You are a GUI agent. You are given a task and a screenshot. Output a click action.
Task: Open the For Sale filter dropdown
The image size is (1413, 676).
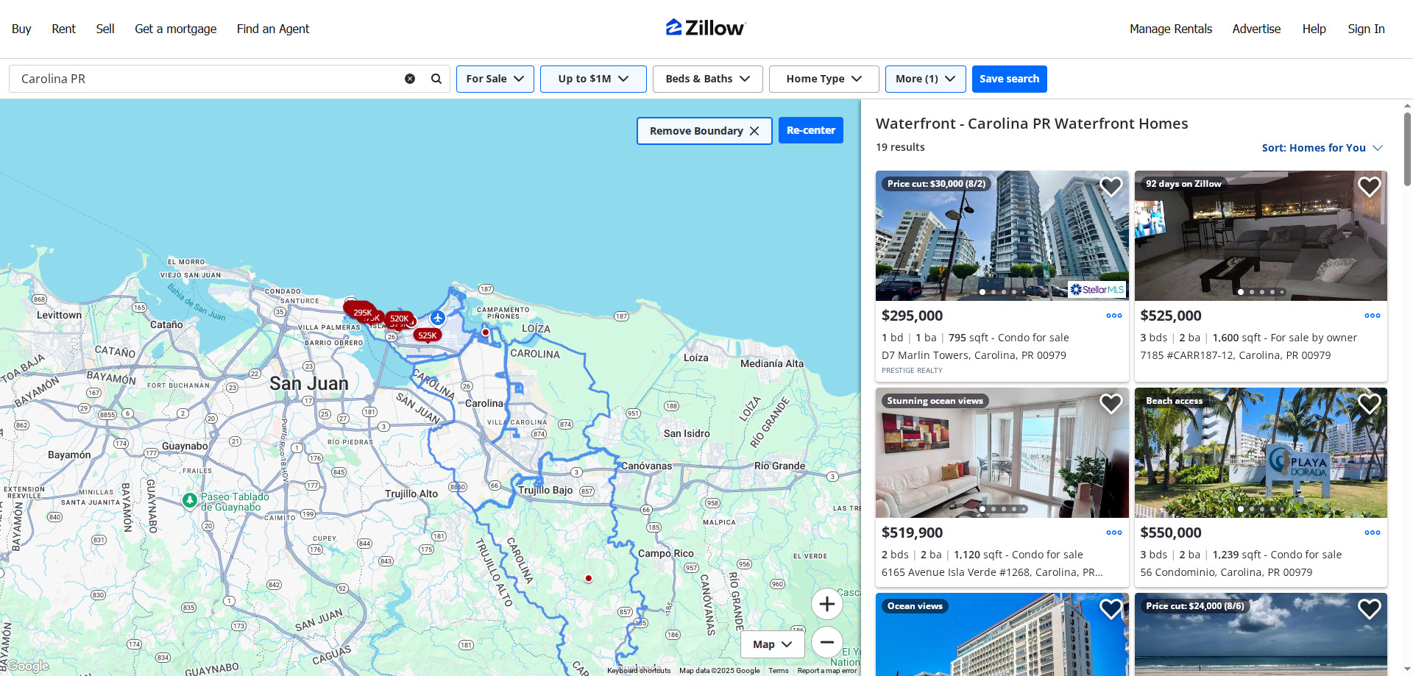[x=495, y=79]
